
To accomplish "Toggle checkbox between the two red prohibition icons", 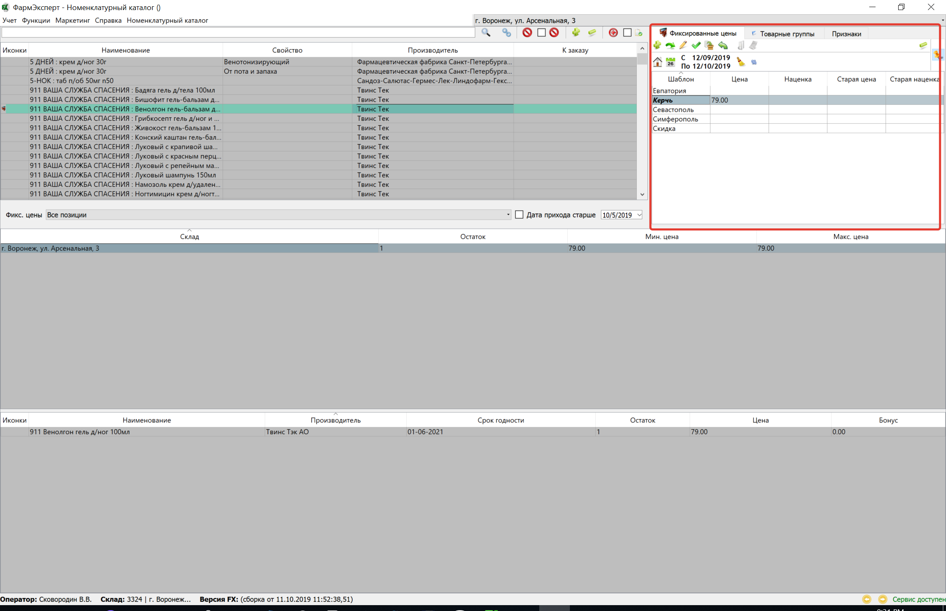I will (541, 33).
